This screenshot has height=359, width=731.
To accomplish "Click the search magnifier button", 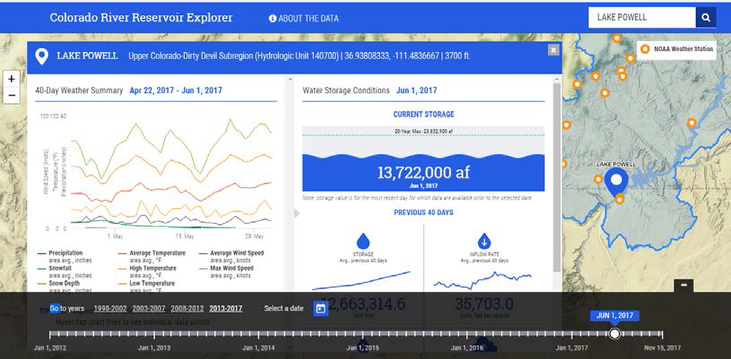I will [706, 18].
